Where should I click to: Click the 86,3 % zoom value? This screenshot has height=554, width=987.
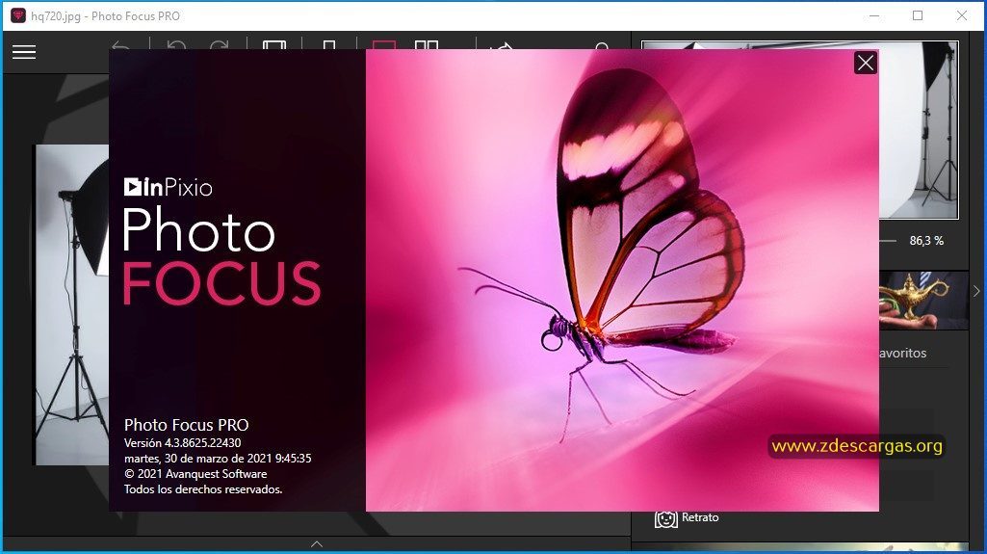pyautogui.click(x=926, y=241)
